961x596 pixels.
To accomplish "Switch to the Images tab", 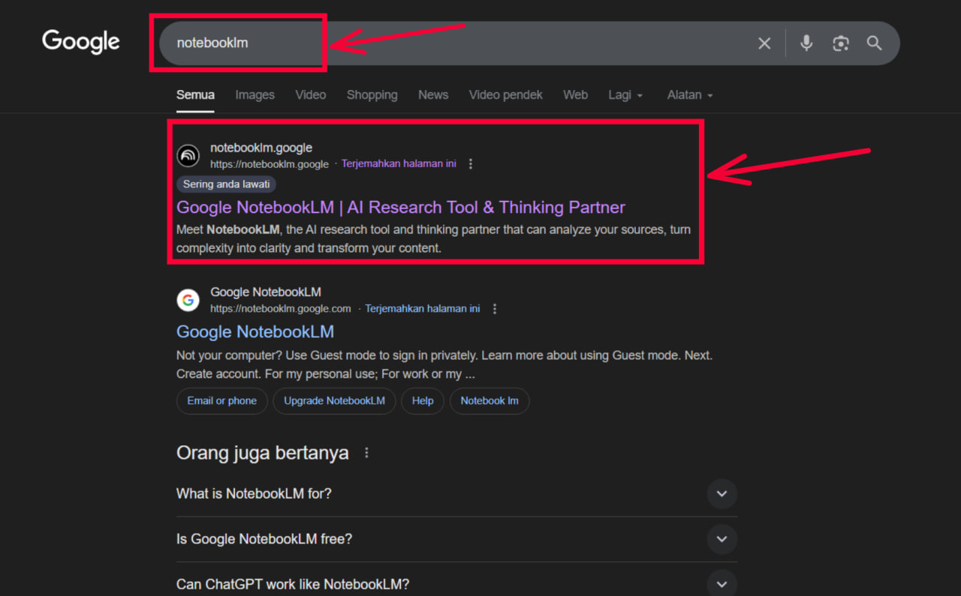I will click(x=255, y=94).
